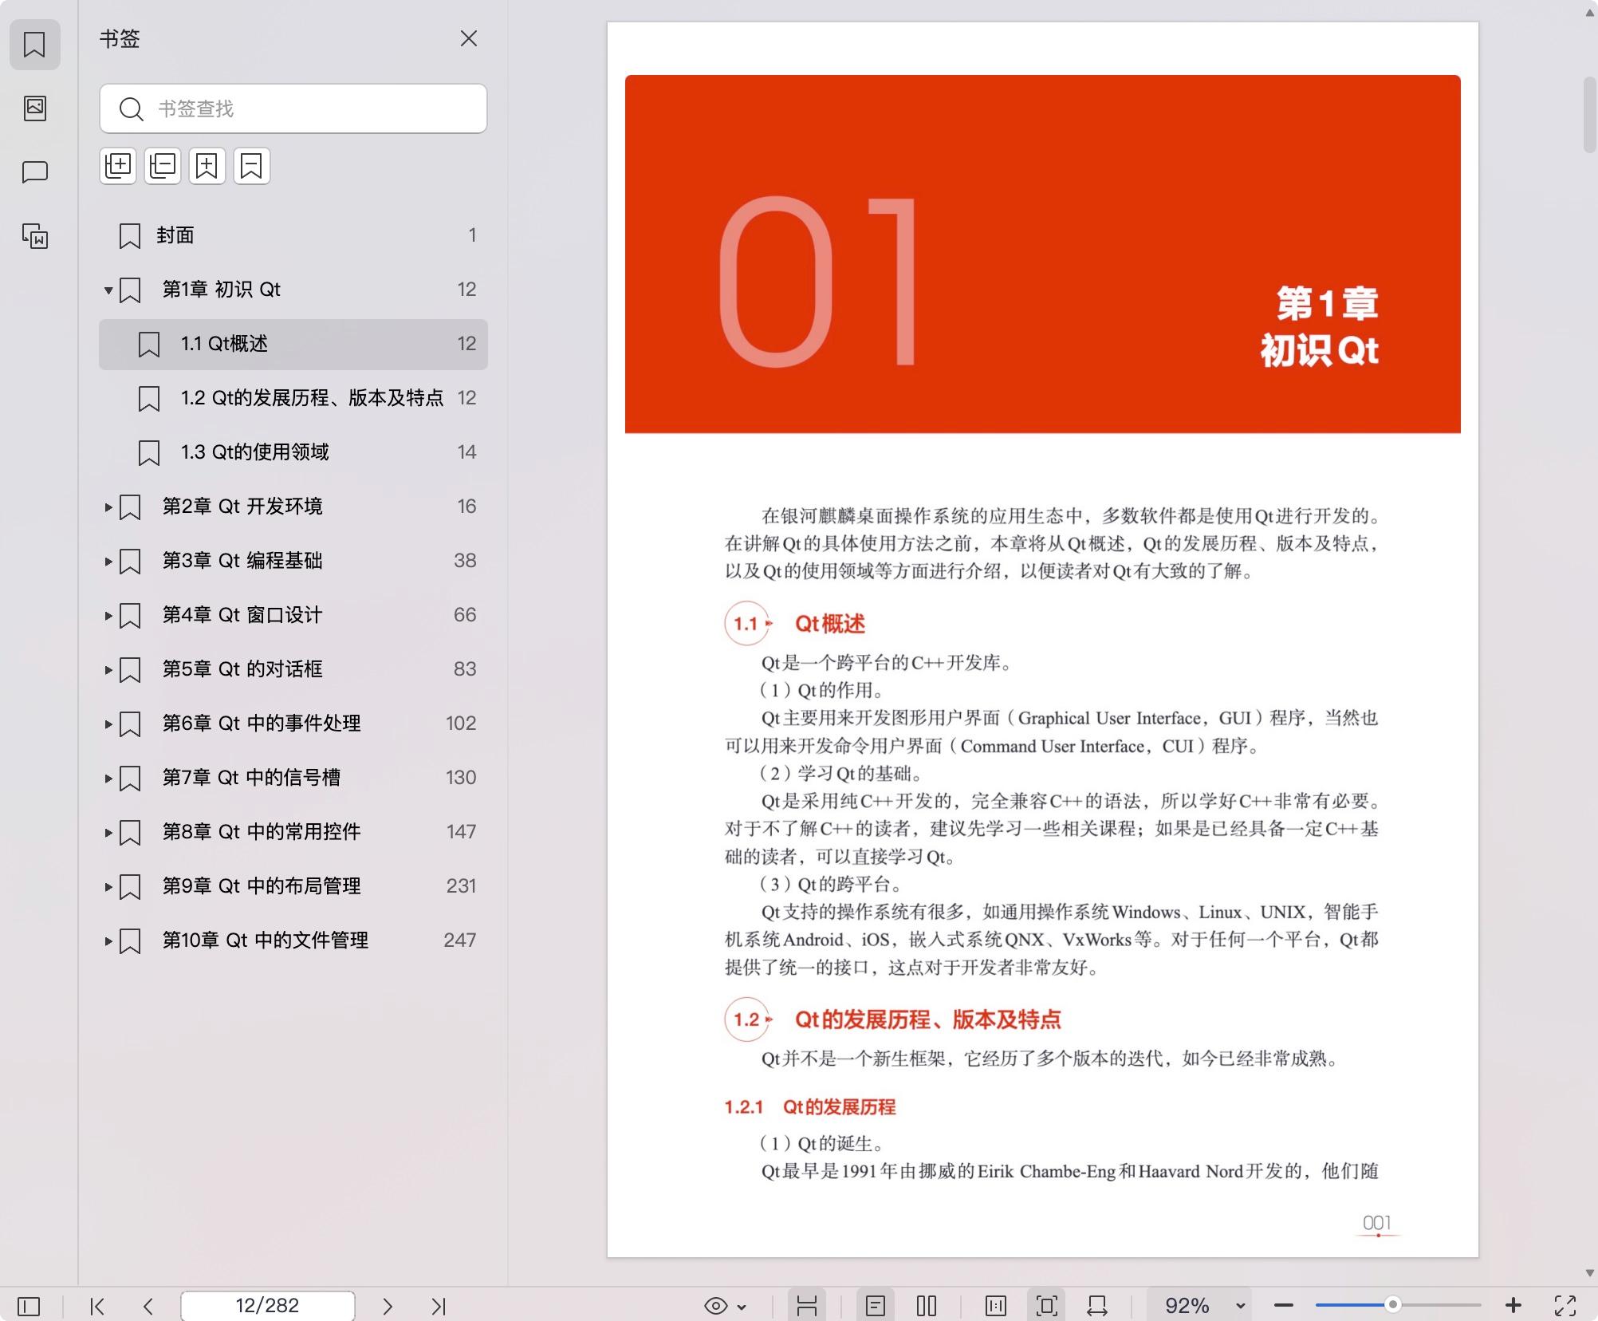Collapse the 第1章 初识 Qt bookmark
The image size is (1598, 1321).
coord(108,290)
